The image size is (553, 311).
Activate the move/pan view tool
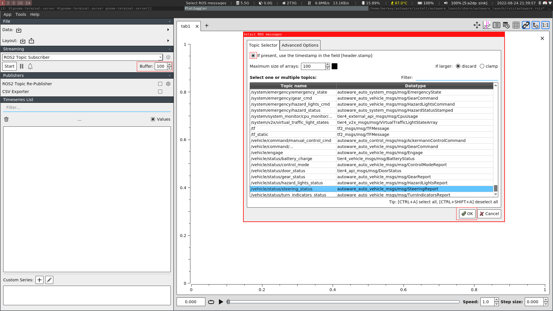477,25
